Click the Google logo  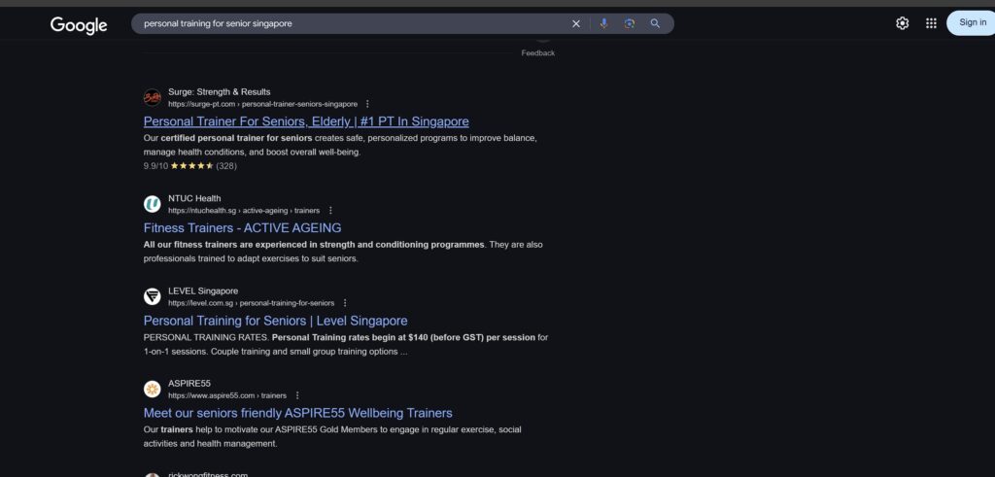click(79, 25)
